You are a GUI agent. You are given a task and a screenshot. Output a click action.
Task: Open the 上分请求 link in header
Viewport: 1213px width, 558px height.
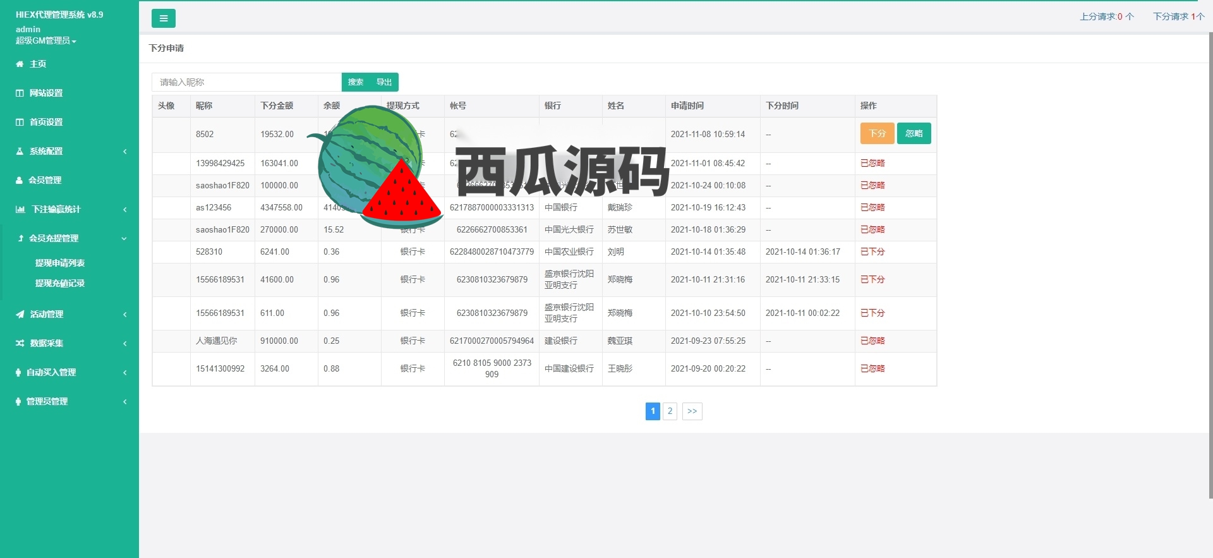coord(1107,16)
